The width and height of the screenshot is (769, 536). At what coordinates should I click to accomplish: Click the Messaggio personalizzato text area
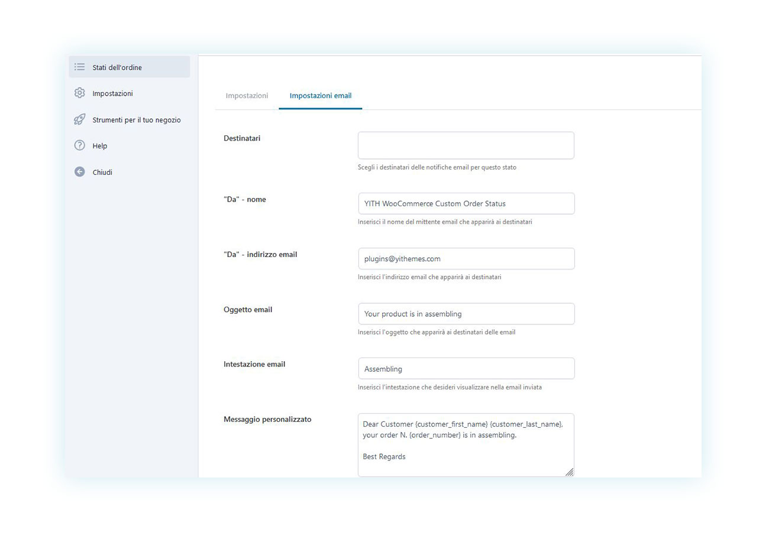(x=466, y=445)
